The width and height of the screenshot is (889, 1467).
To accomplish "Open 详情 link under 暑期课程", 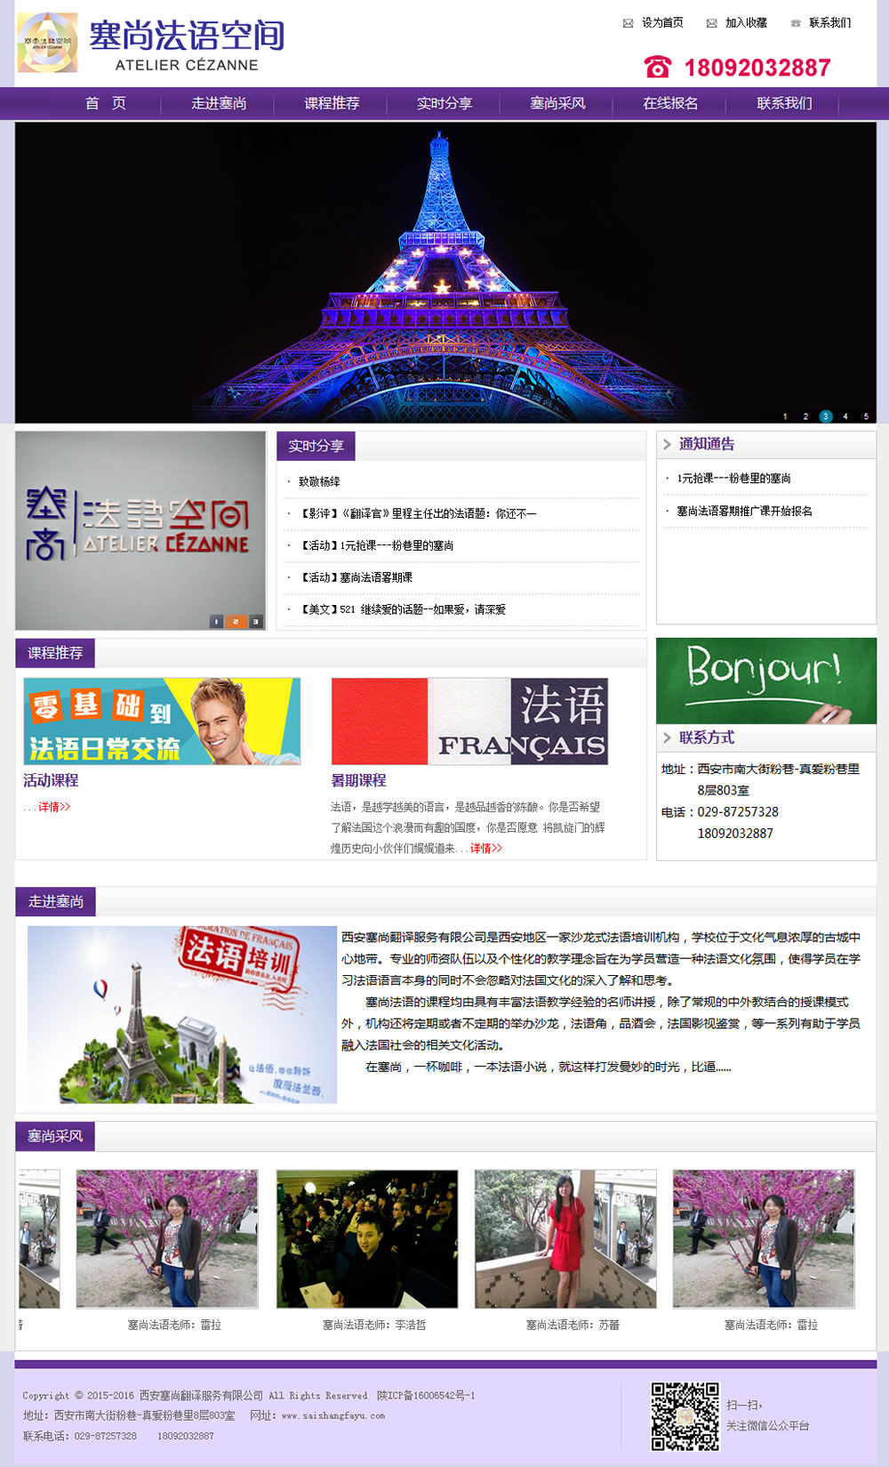I will pyautogui.click(x=486, y=849).
